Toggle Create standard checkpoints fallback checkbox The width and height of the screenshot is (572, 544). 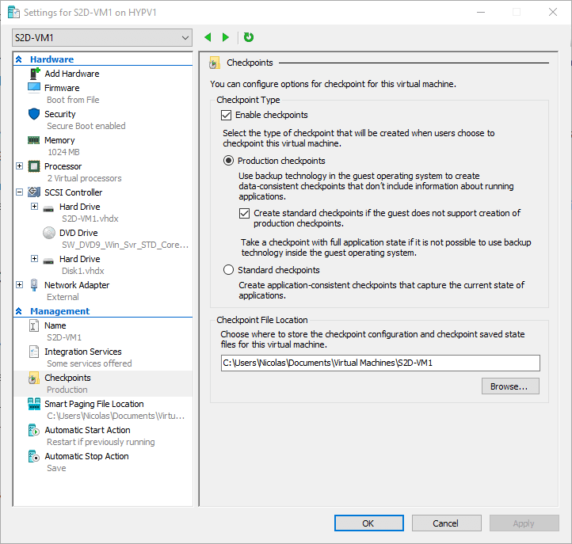pyautogui.click(x=245, y=213)
